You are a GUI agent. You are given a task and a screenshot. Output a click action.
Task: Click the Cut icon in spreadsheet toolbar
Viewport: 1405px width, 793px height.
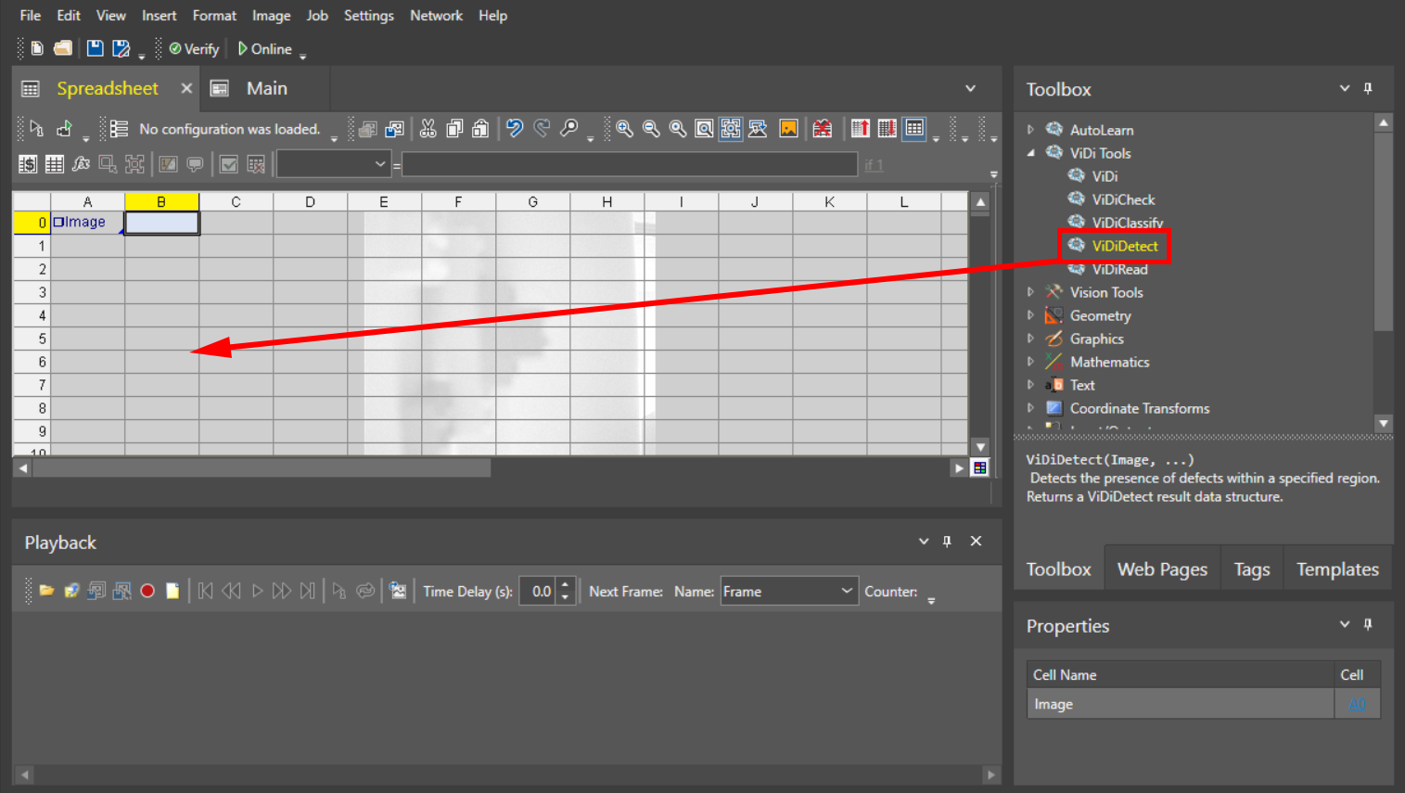(428, 129)
